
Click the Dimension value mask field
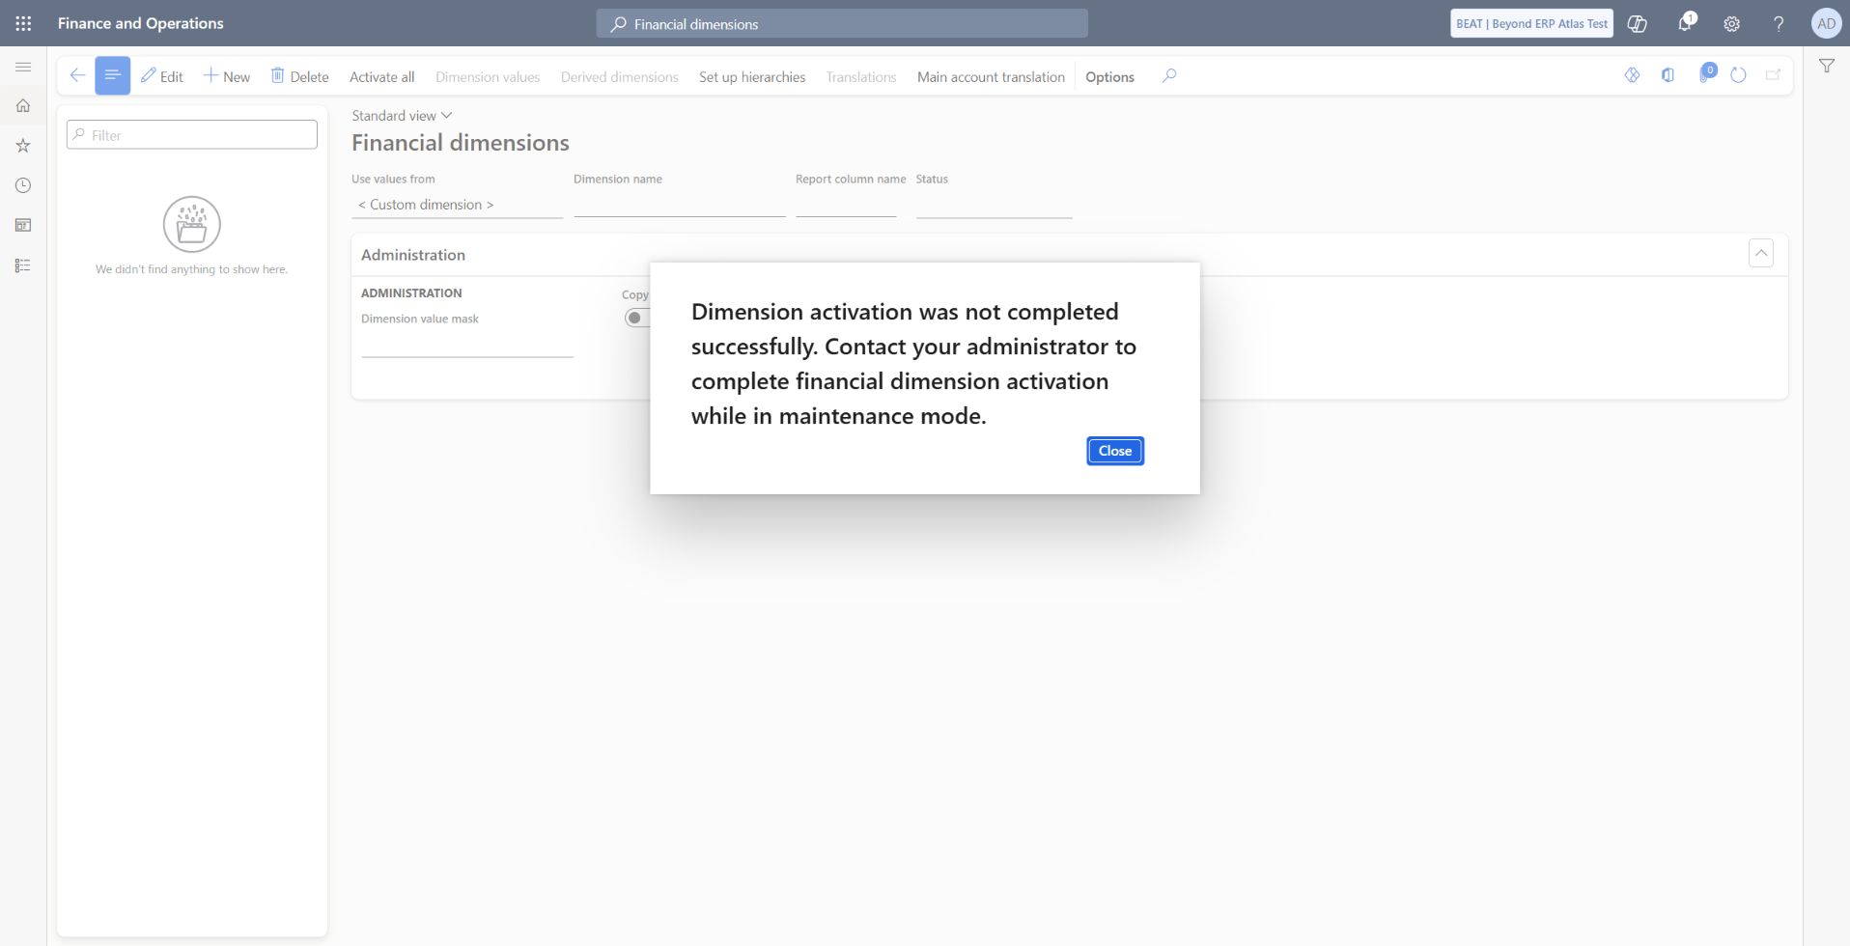click(467, 345)
